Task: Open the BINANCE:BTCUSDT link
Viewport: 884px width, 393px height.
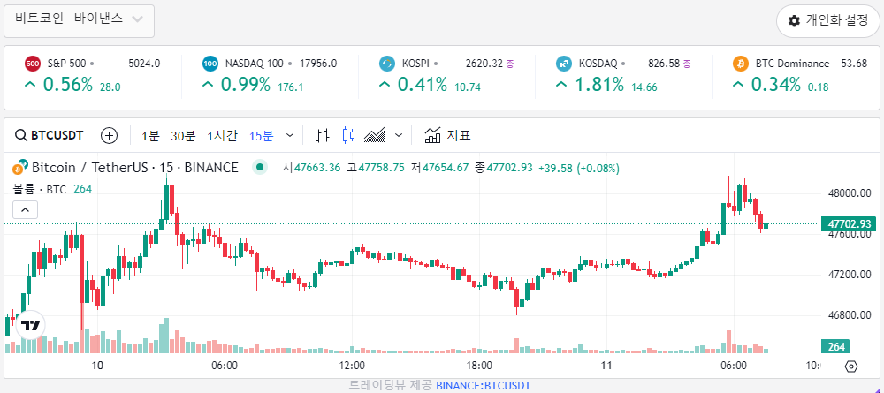Action: coord(484,386)
